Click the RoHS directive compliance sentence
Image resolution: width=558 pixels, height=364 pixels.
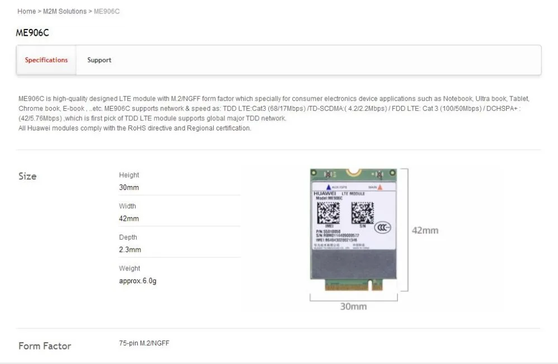pos(135,128)
